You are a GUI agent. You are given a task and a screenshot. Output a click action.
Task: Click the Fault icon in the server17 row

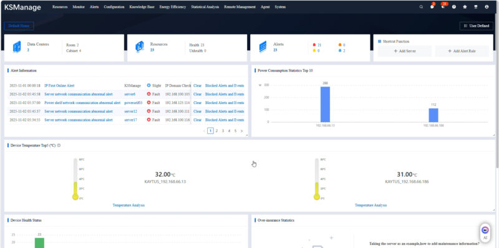(148, 120)
